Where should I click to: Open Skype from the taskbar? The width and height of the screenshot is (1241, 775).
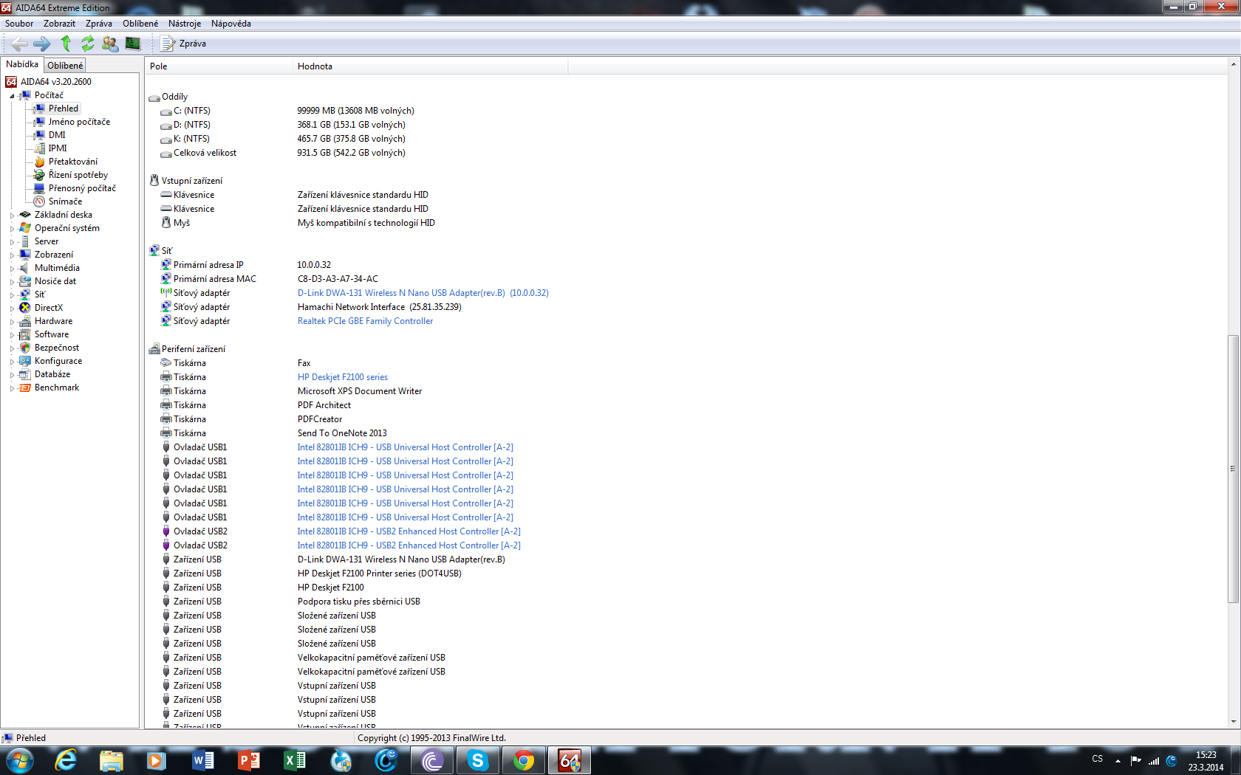click(x=477, y=760)
